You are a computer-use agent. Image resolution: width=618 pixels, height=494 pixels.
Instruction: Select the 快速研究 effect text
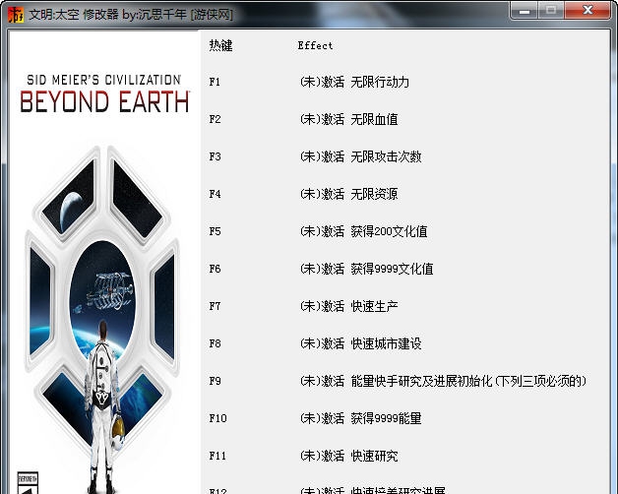374,456
